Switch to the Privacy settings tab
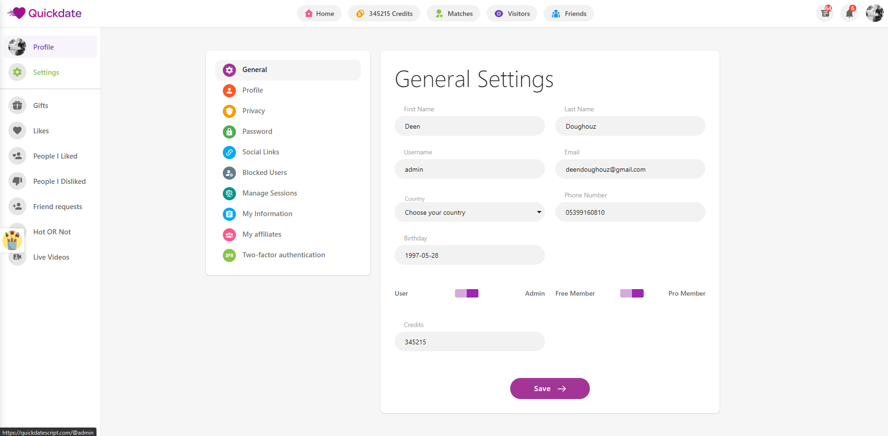 (253, 111)
